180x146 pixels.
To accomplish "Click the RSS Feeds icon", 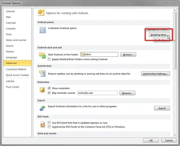I will tap(42, 124).
